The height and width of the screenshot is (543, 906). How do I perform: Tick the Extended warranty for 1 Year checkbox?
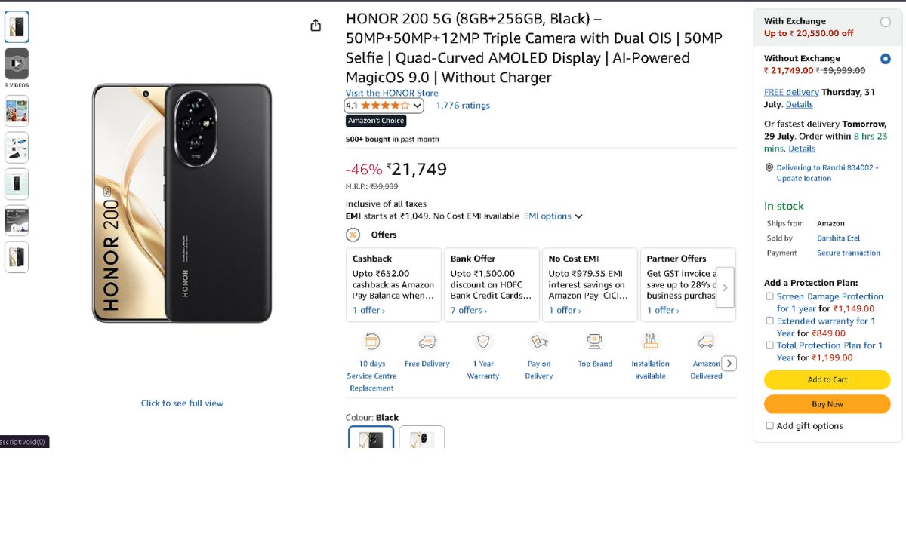click(769, 321)
